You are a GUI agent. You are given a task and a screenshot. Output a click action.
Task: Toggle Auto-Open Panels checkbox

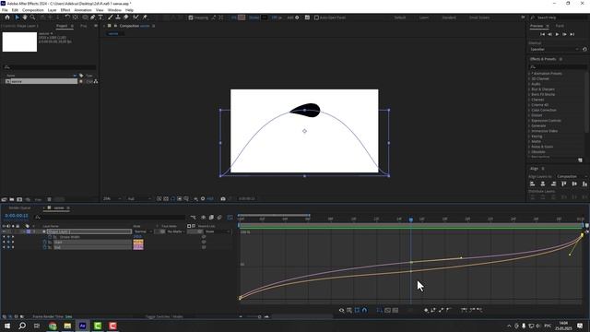coord(316,18)
